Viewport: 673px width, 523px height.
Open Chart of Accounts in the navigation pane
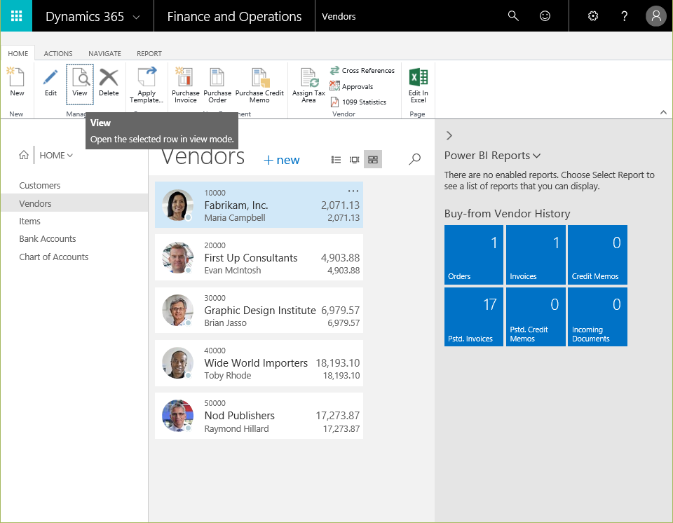[x=54, y=257]
